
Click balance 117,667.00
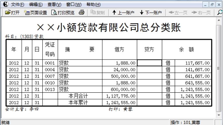click(197, 63)
